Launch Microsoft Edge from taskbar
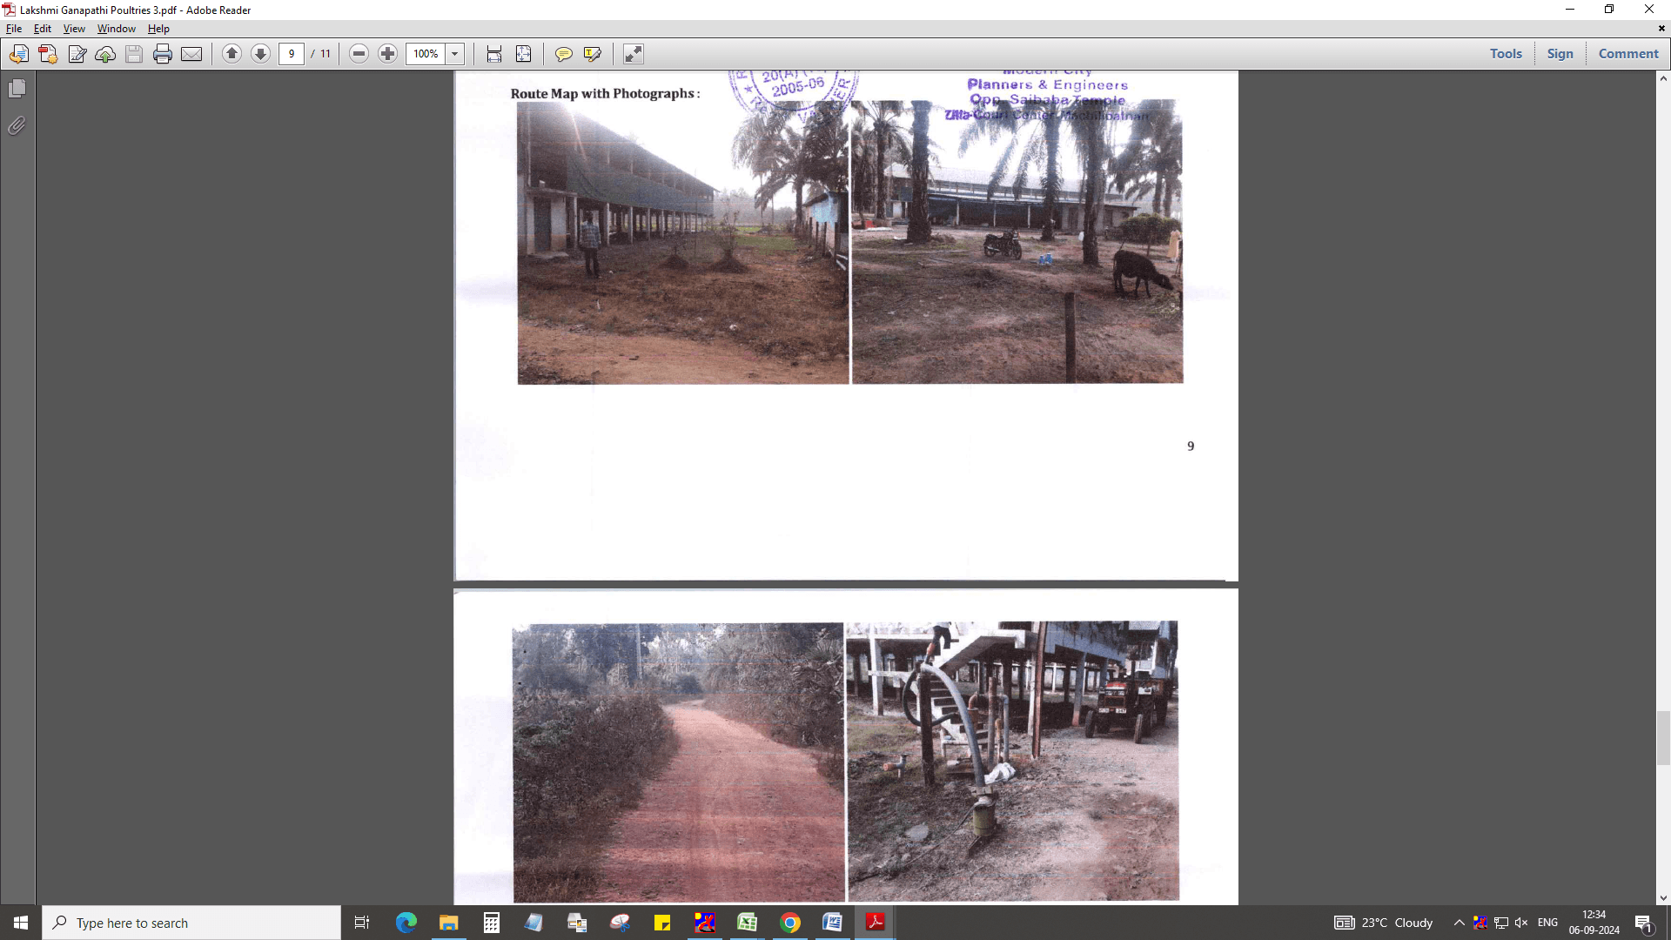This screenshot has height=940, width=1671. (406, 923)
